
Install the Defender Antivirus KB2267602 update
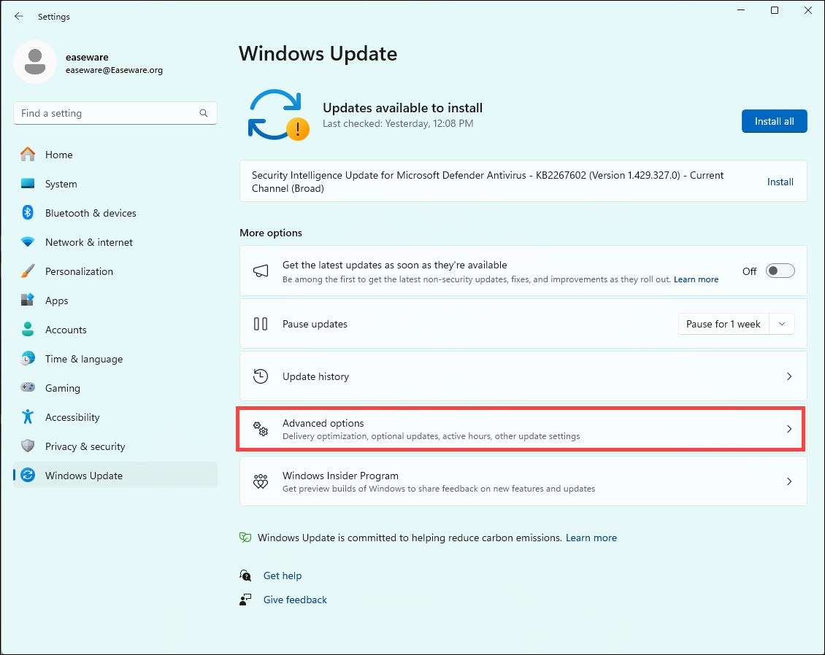point(780,182)
